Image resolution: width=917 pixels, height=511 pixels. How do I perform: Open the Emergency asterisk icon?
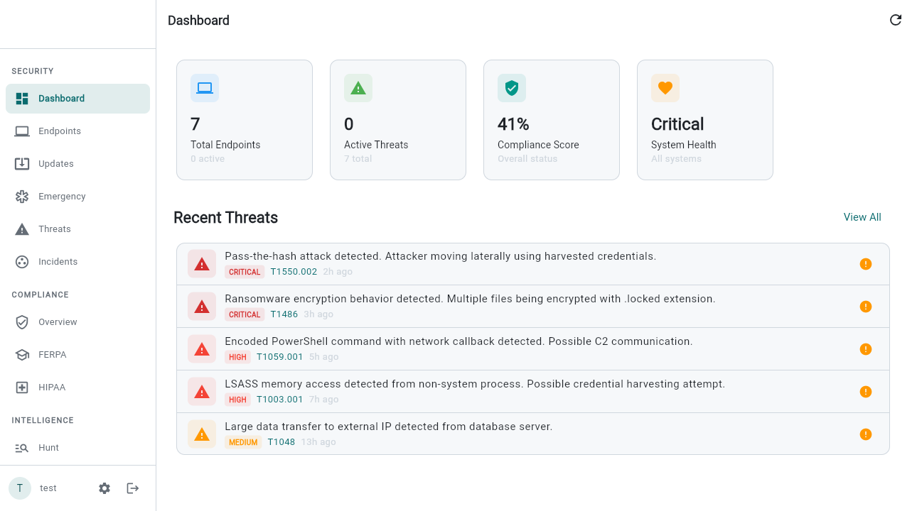pos(21,196)
